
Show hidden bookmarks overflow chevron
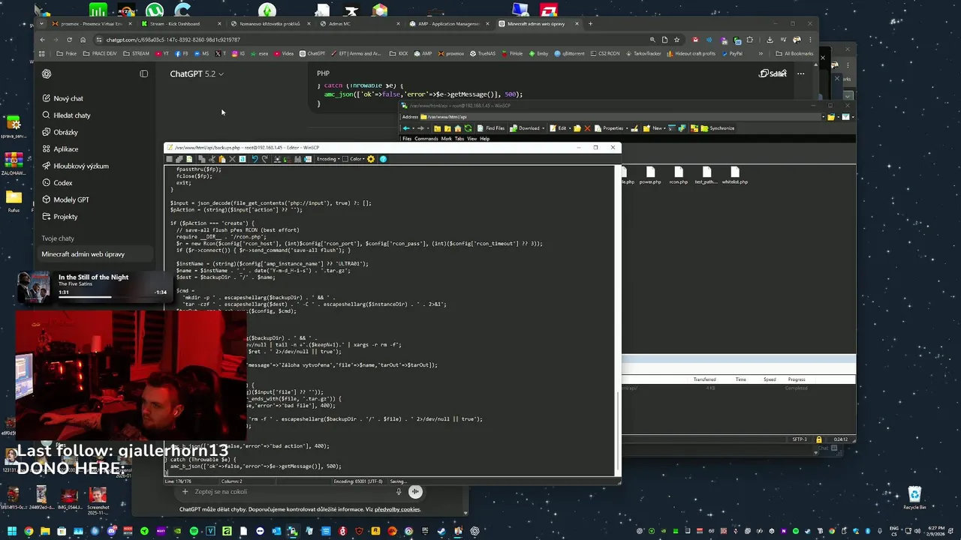coord(761,54)
